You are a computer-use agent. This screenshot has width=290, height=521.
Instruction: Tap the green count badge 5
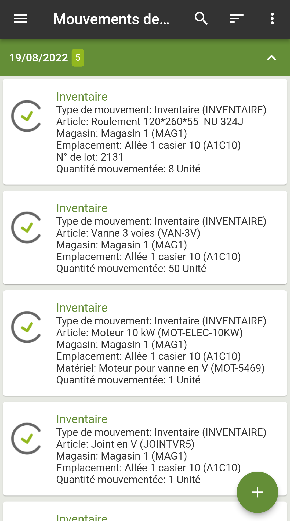pos(78,58)
